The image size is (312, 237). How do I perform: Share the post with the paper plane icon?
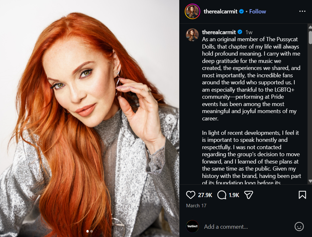point(249,195)
